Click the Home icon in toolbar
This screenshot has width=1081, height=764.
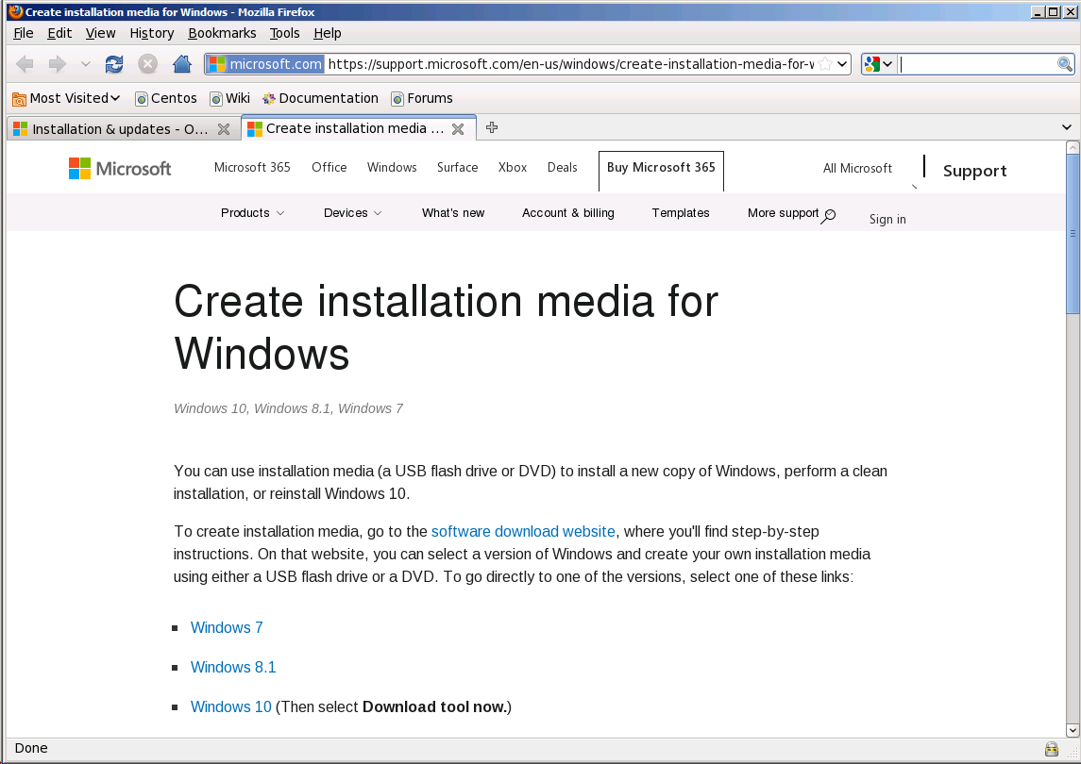click(x=182, y=64)
